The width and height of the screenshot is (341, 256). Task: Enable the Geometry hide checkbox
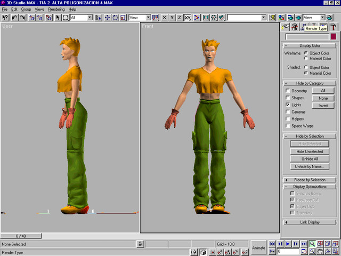288,91
